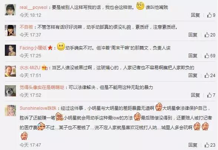Open real__pcyveol's profile via username
The image size is (218, 150).
click(33, 7)
